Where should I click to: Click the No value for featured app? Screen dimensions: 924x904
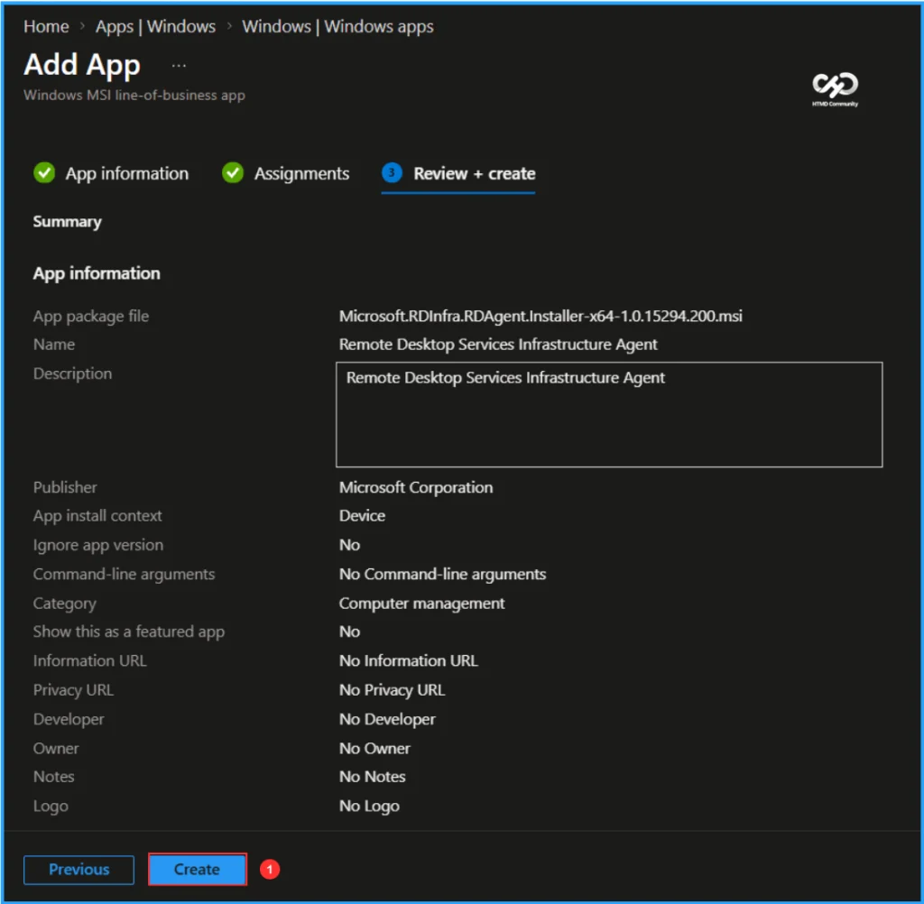(x=349, y=632)
